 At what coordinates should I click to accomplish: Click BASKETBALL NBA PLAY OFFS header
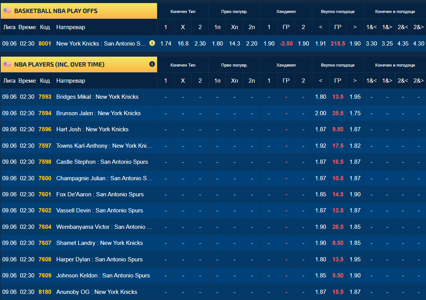(x=79, y=11)
